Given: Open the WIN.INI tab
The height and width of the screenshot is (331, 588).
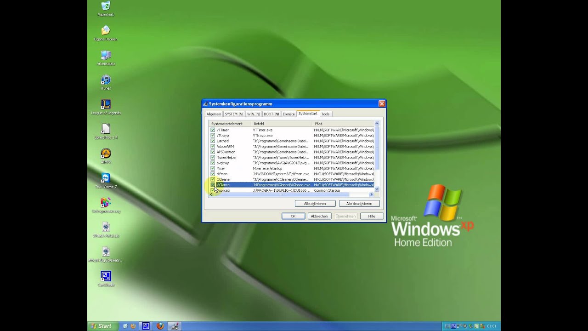Looking at the screenshot, I should (x=254, y=114).
